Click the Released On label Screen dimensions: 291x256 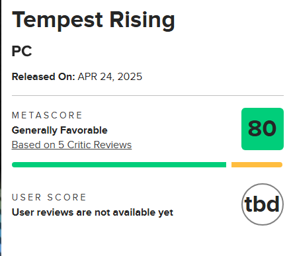(44, 77)
